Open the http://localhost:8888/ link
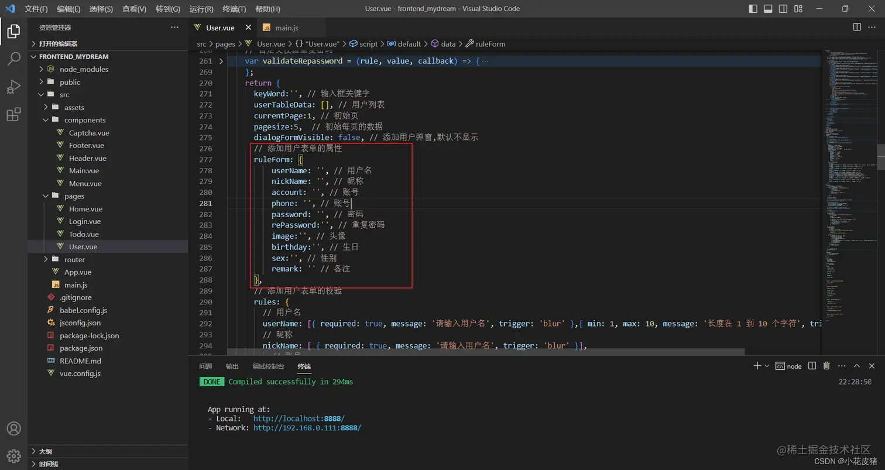Image resolution: width=885 pixels, height=470 pixels. pos(299,418)
